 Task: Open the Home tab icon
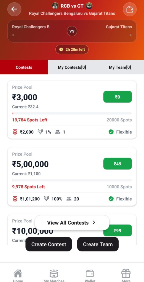tap(18, 273)
